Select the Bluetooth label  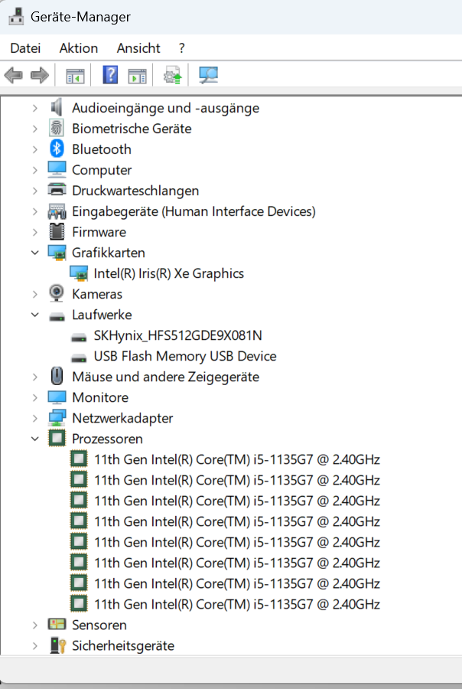coord(102,149)
